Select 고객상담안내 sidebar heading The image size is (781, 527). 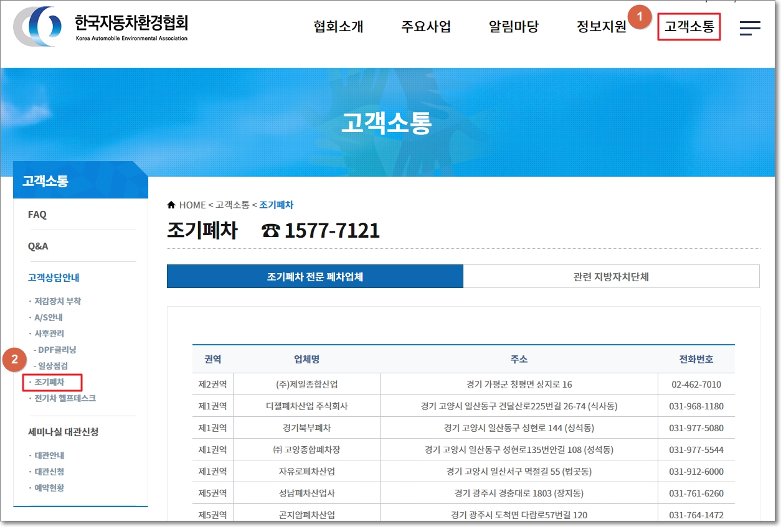[x=54, y=277]
